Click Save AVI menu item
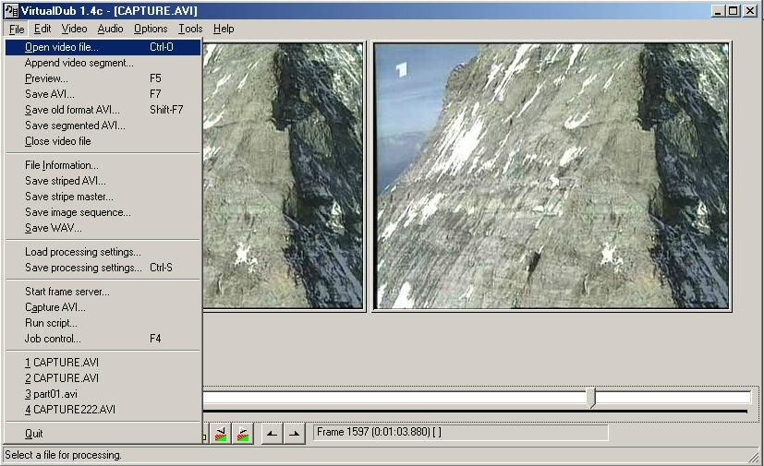Viewport: 764px width, 466px height. point(49,94)
